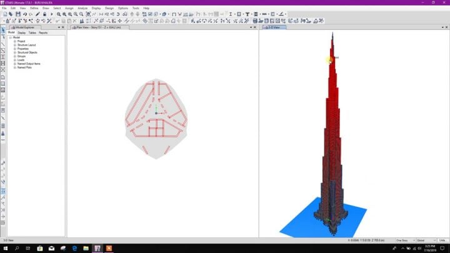Click the glasses Rotate 3D View icon

[x=125, y=14]
